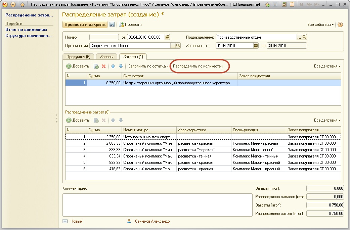Click Распределить по количеству
350x230 pixels.
[198, 66]
